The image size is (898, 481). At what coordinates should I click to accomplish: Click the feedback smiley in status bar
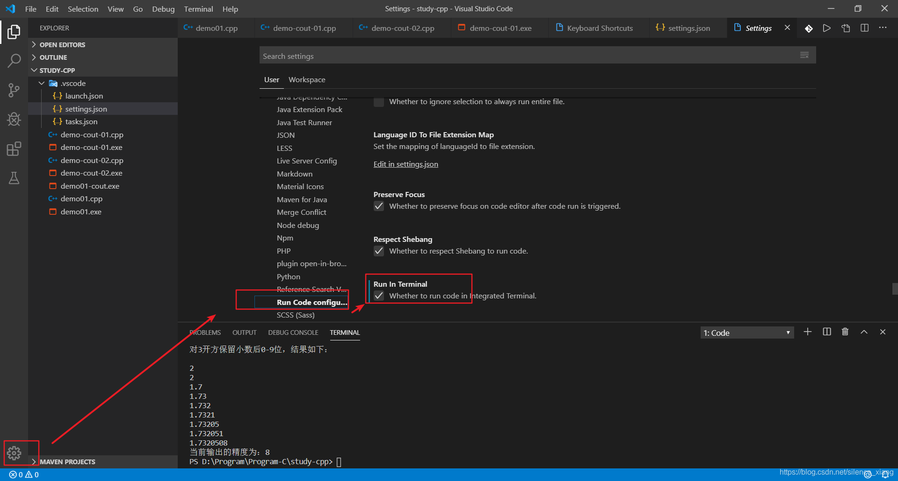point(868,474)
